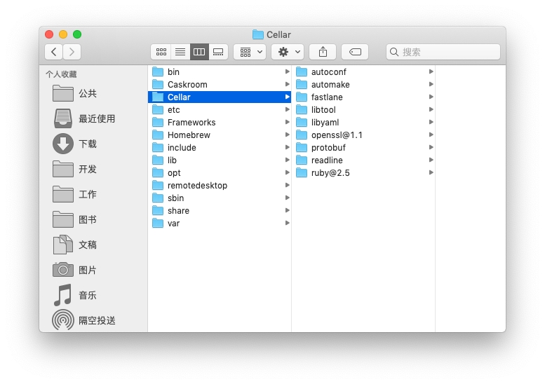Viewport: 545px width, 384px height.
Task: Select column view button
Action: tap(199, 52)
